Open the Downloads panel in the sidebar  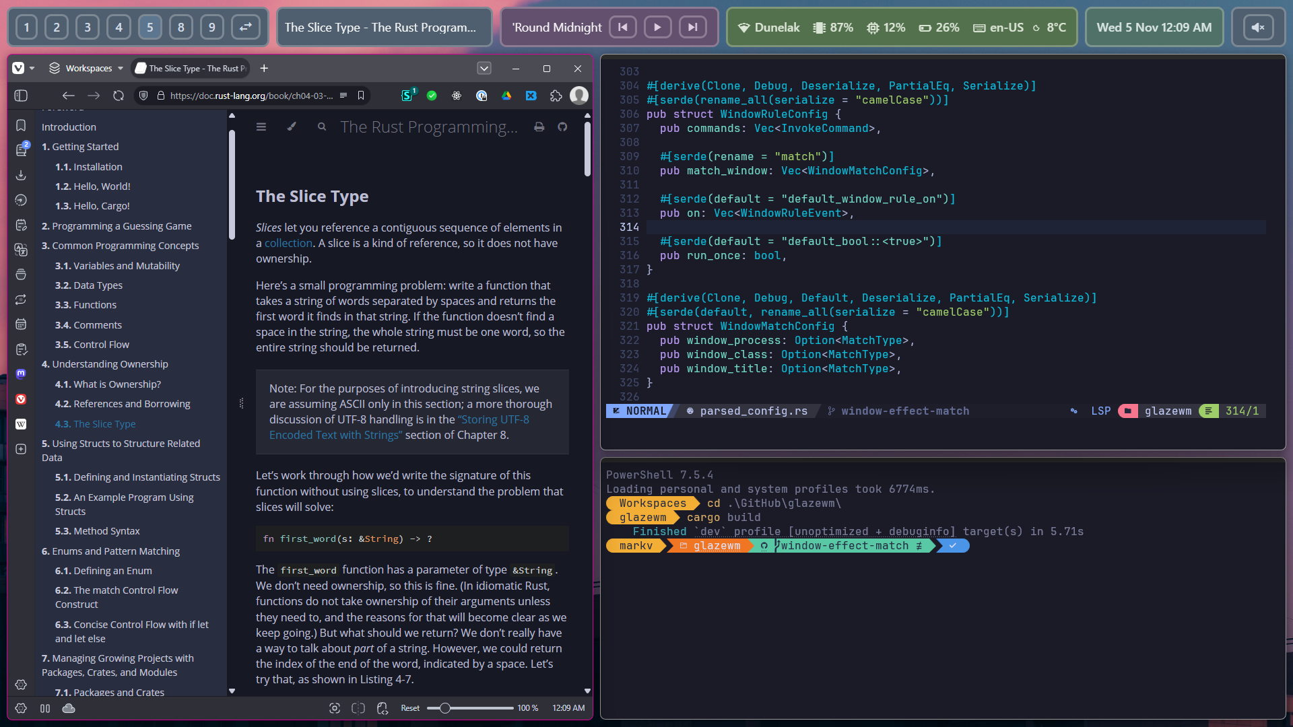pos(21,176)
